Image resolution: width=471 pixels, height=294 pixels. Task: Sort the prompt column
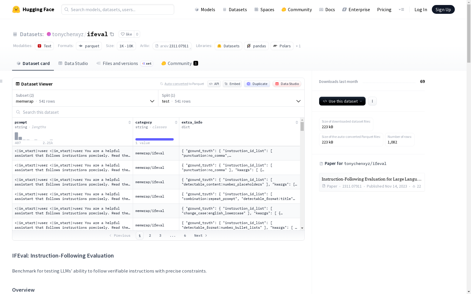click(130, 122)
